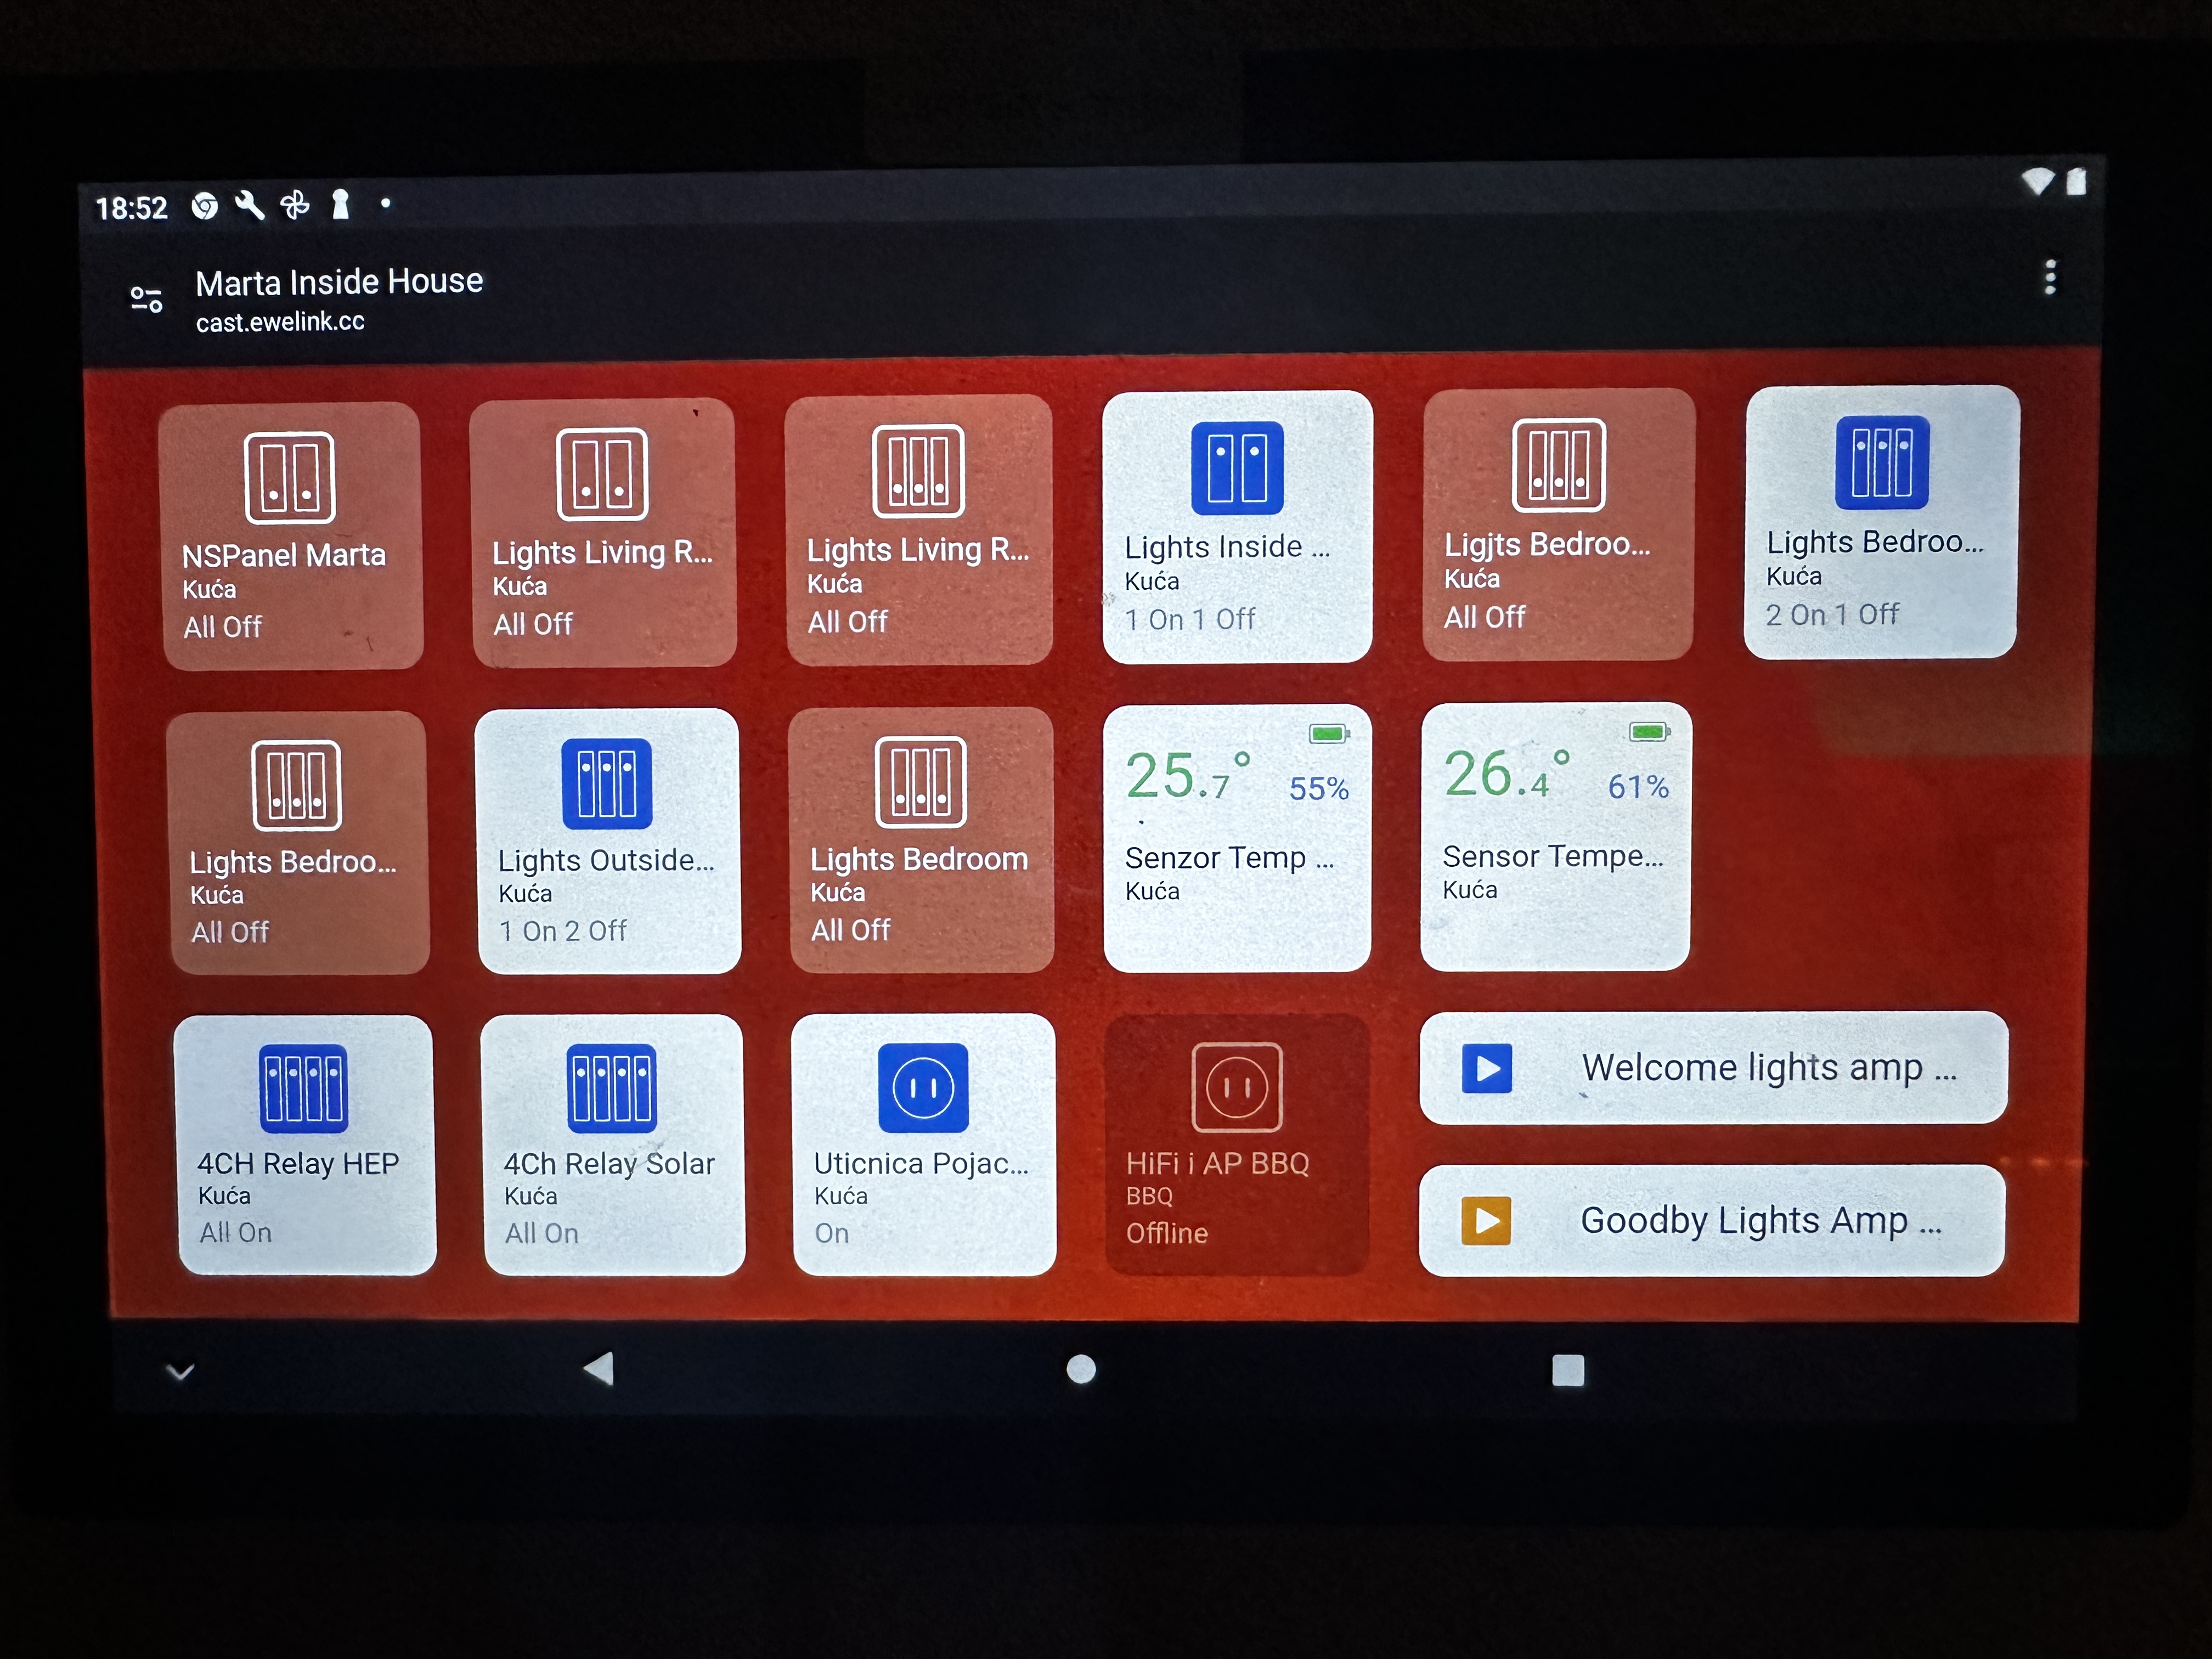Tap switch icon on Lights Bedroo... card above 4CH Relay HEP
Viewport: 2212px width, 1659px height.
click(297, 785)
